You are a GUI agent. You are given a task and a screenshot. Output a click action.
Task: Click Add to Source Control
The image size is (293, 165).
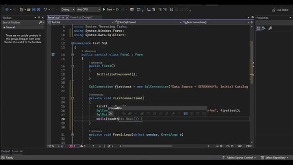coord(239,158)
